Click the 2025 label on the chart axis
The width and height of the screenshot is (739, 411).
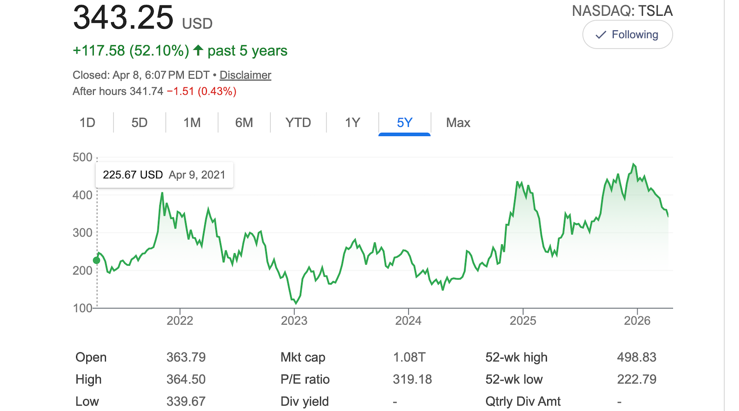523,320
